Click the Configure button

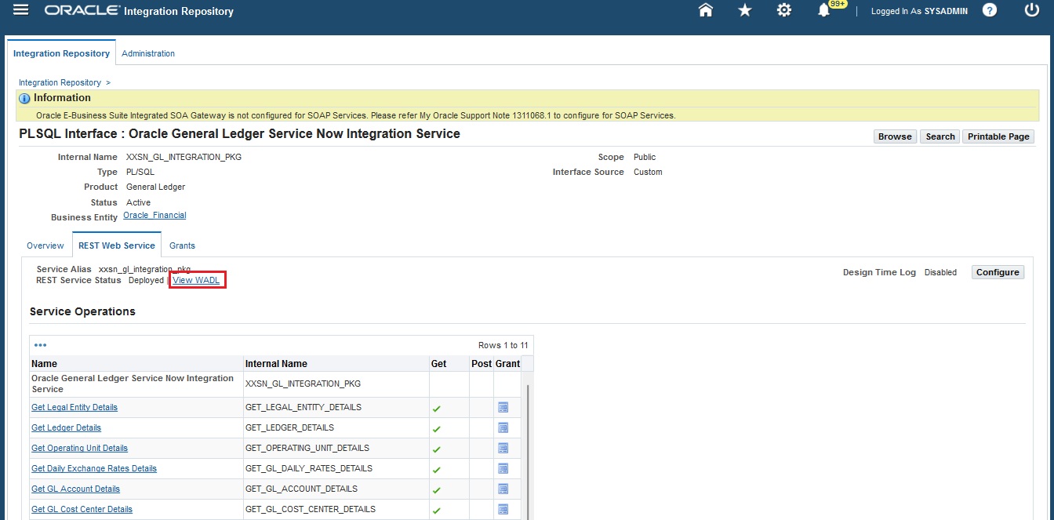coord(998,272)
